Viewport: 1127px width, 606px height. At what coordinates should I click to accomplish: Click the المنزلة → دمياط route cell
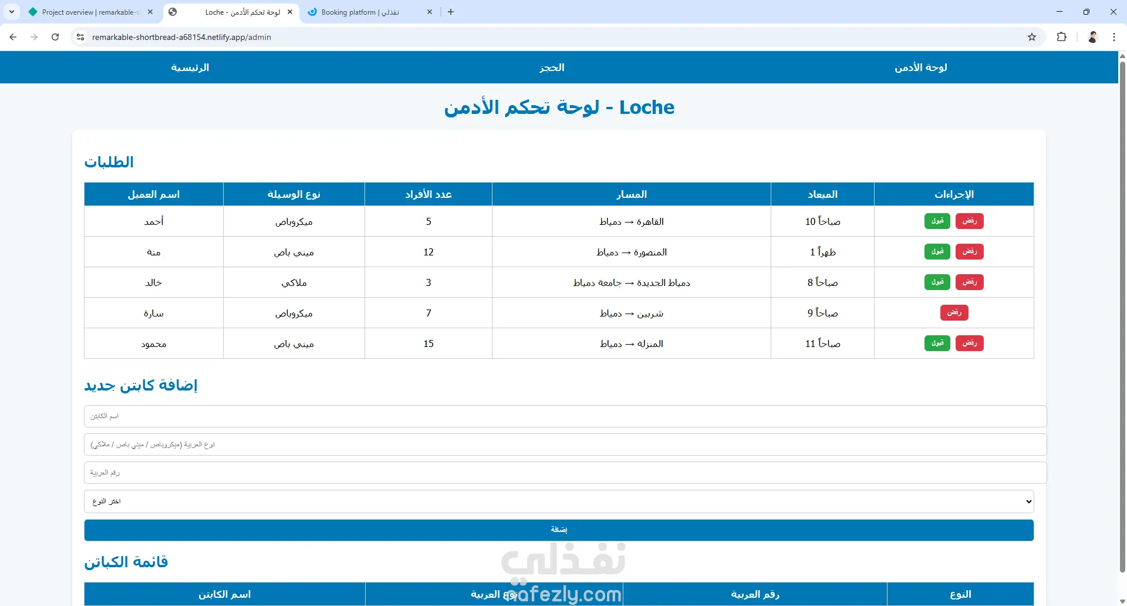(632, 344)
